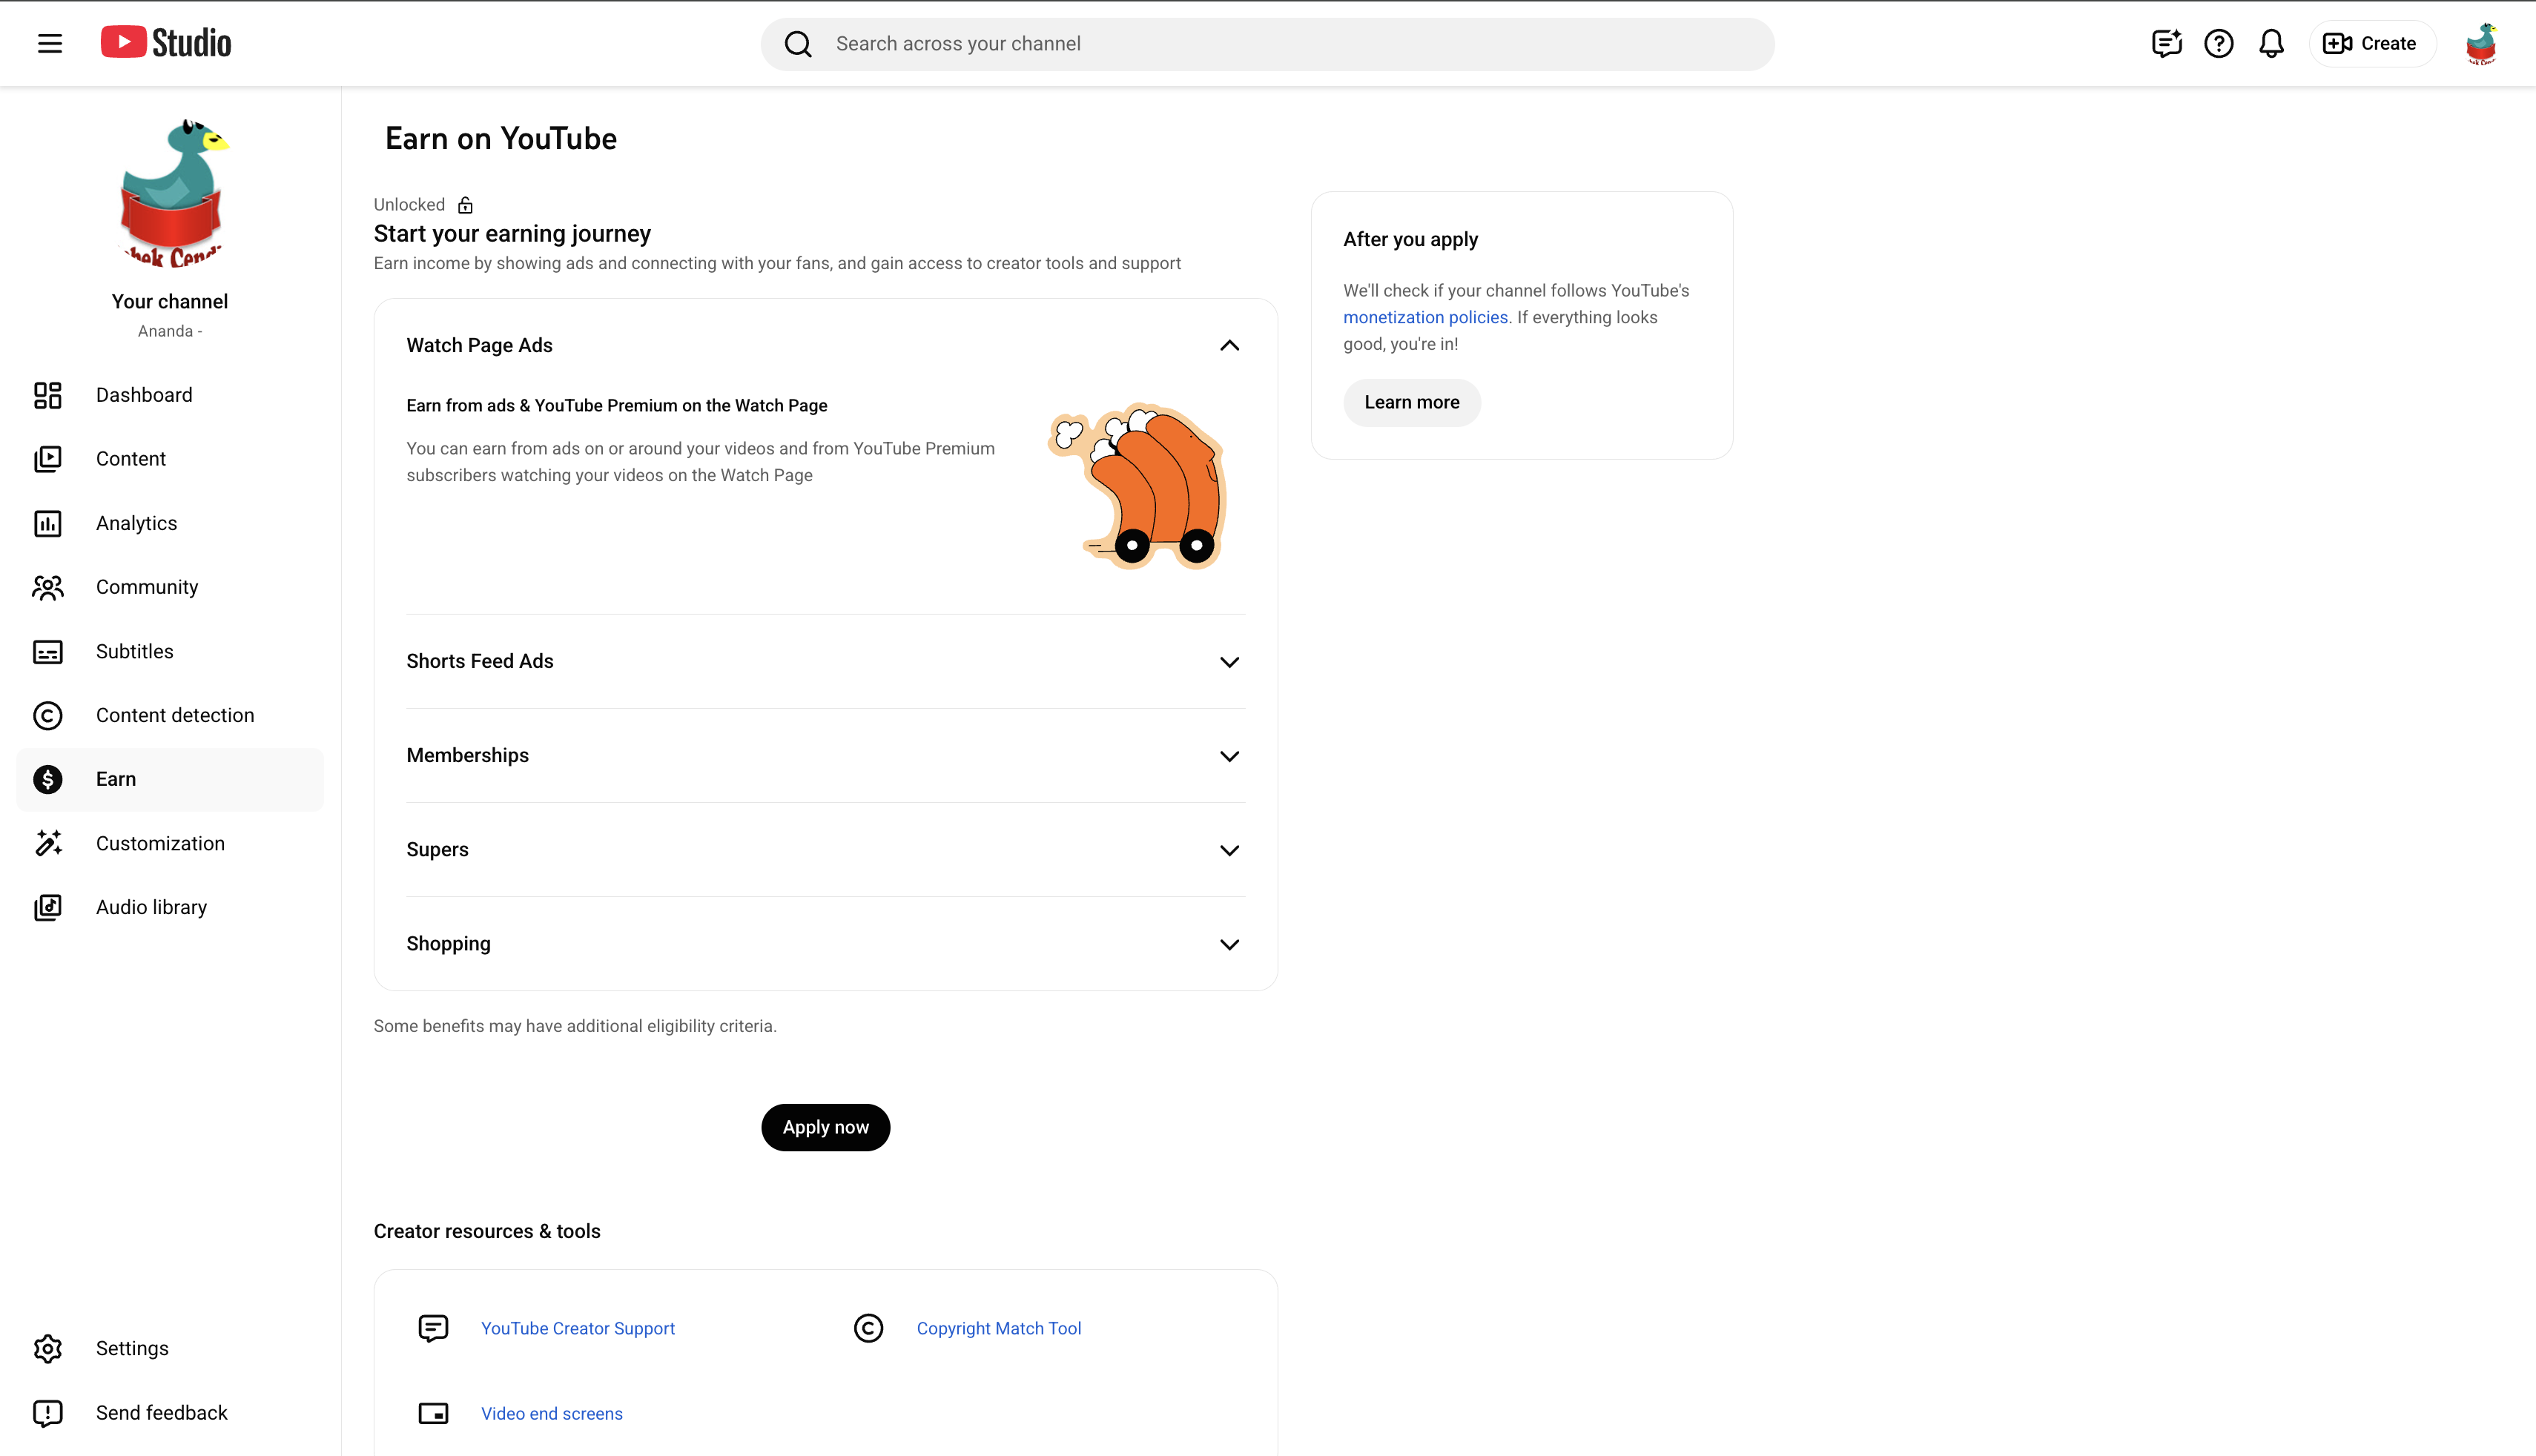Open the monetization policies link
The image size is (2536, 1456).
coord(1425,318)
